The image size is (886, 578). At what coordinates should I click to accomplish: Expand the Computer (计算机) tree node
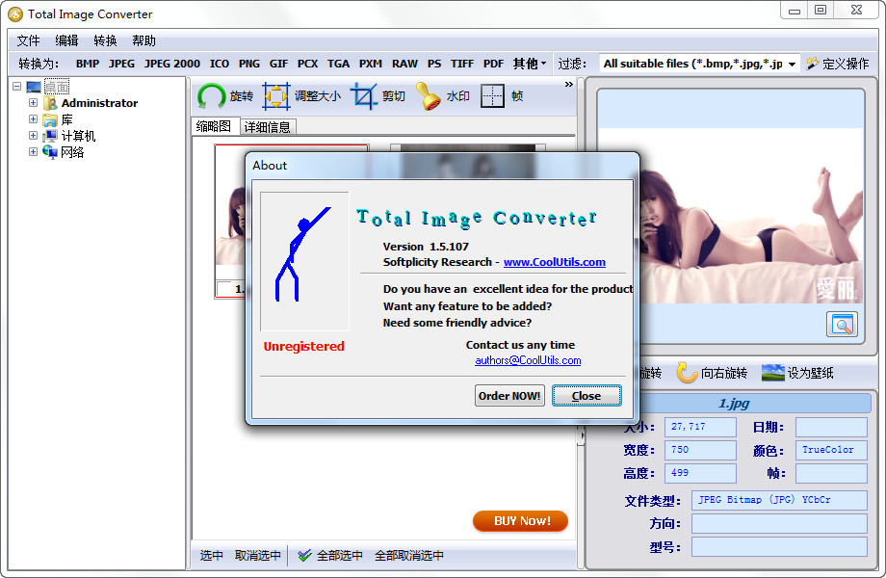click(33, 136)
